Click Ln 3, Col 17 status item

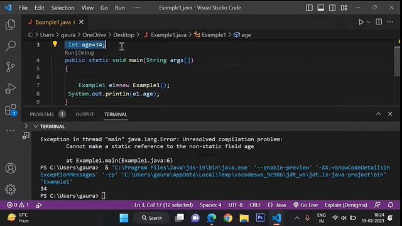click(x=163, y=205)
